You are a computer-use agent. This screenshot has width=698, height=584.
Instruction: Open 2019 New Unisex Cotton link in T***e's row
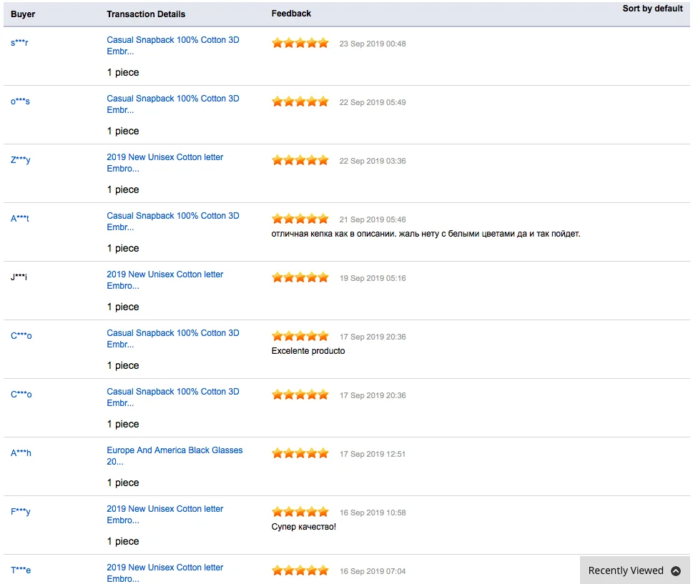164,573
